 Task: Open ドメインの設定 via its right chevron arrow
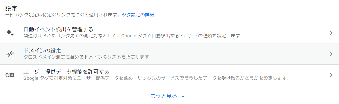pos(331,54)
